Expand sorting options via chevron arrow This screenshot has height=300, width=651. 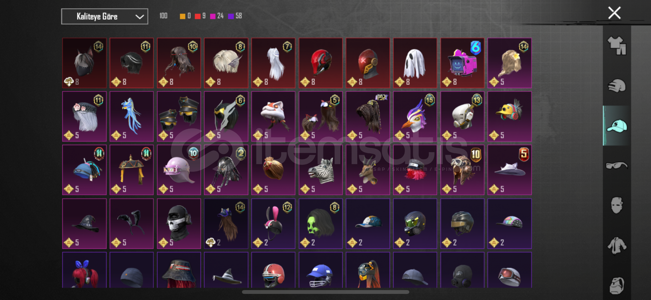139,17
